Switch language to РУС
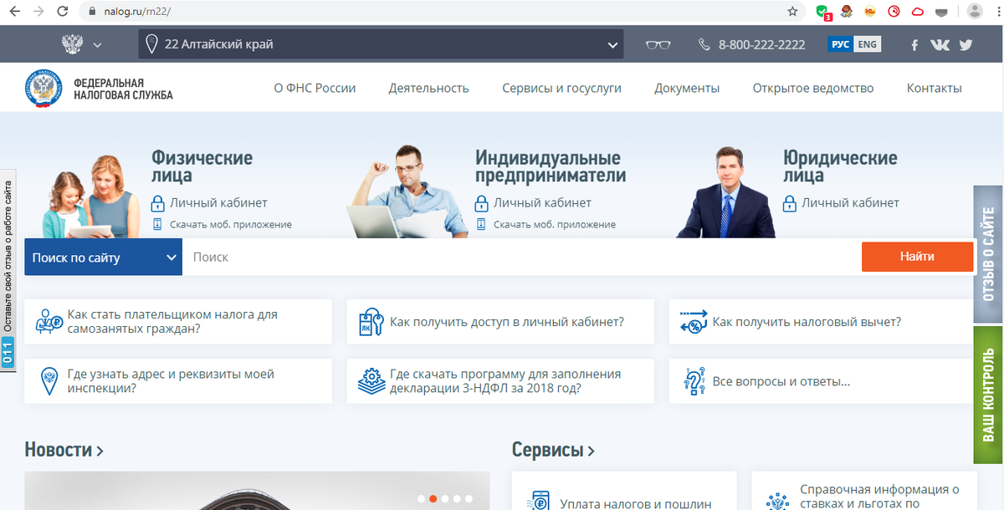1004x510 pixels. pyautogui.click(x=840, y=44)
